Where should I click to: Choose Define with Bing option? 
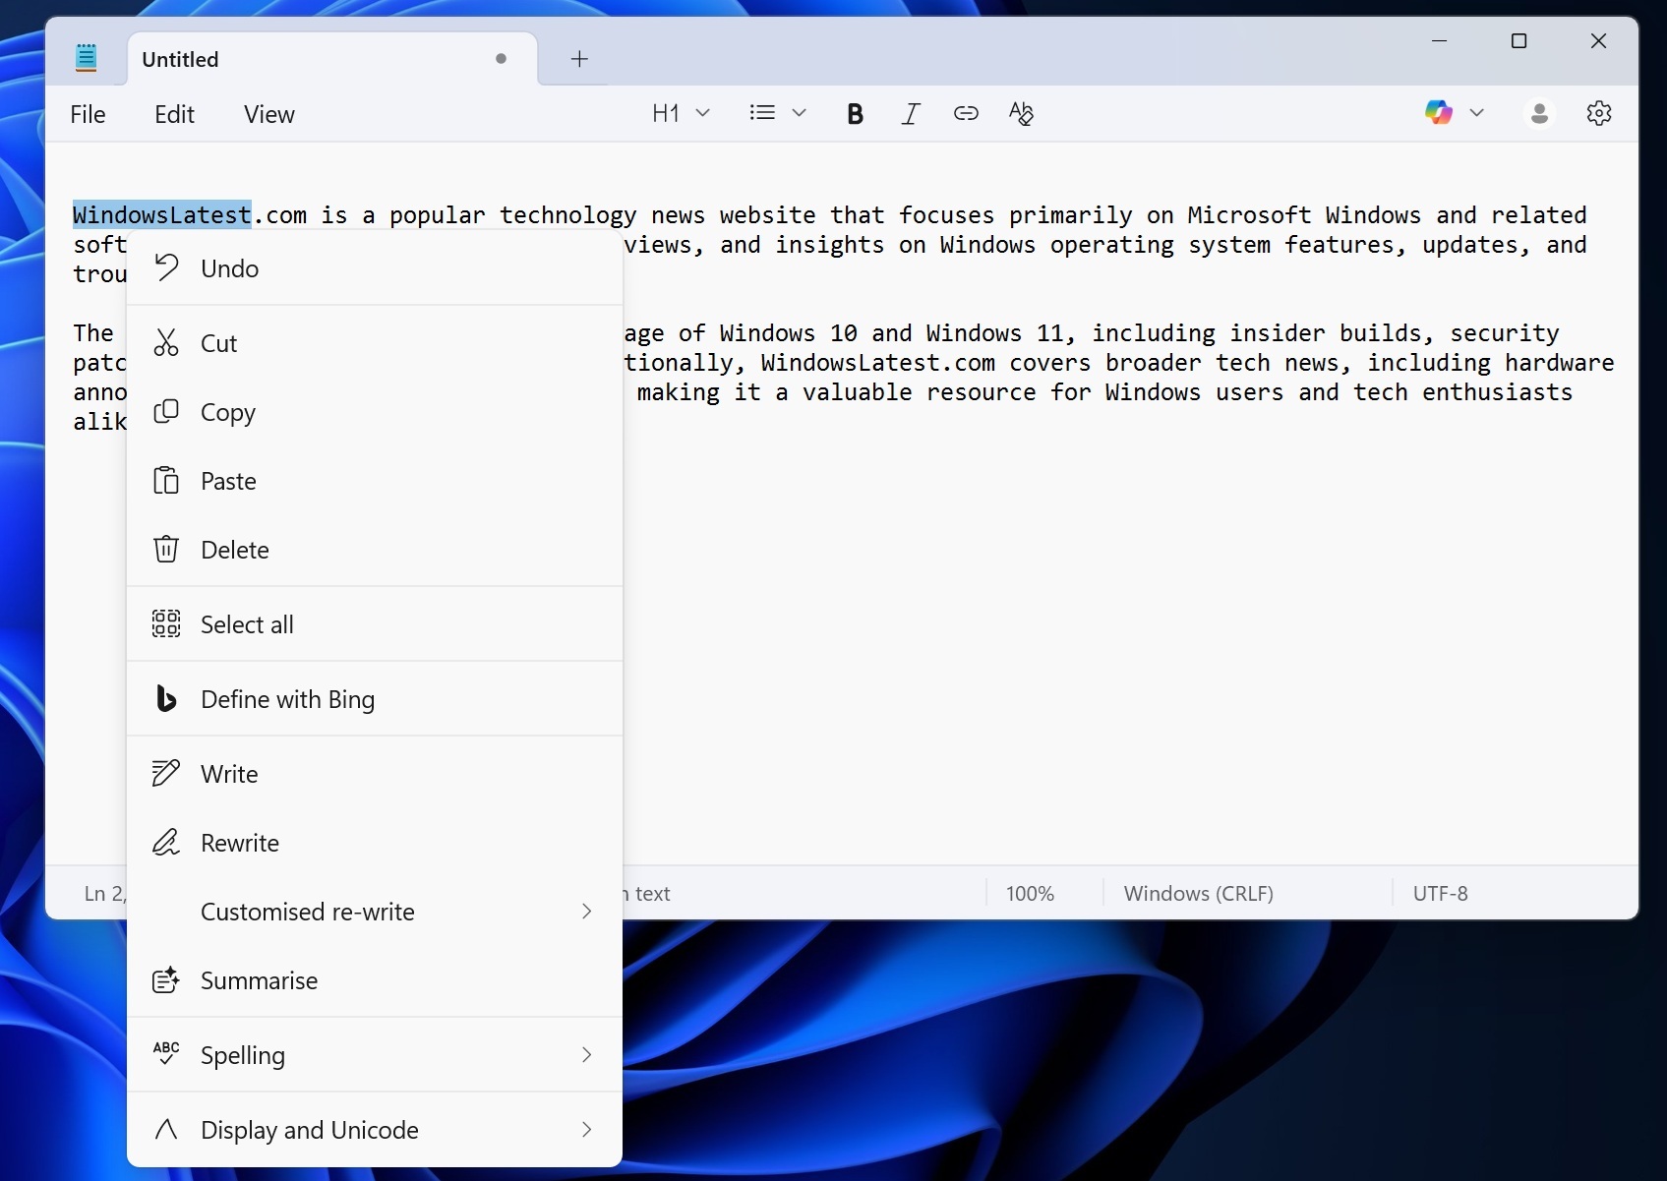[x=287, y=699]
